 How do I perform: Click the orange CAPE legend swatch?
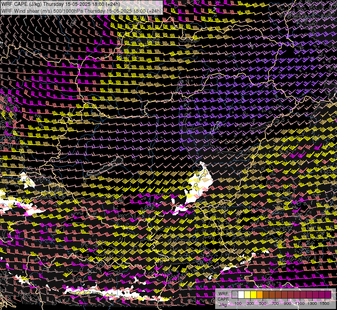pyautogui.click(x=260, y=295)
